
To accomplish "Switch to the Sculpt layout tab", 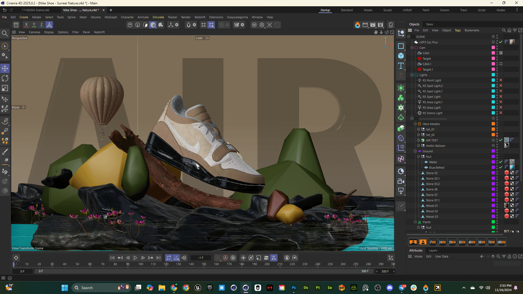I will tap(387, 10).
